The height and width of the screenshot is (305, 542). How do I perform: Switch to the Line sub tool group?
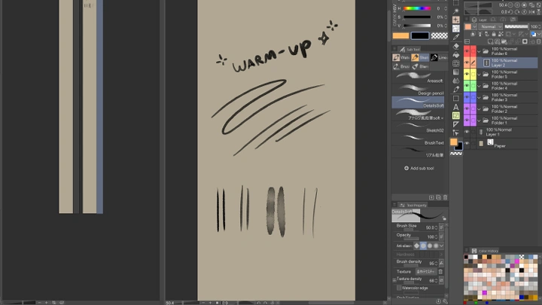coord(439,57)
